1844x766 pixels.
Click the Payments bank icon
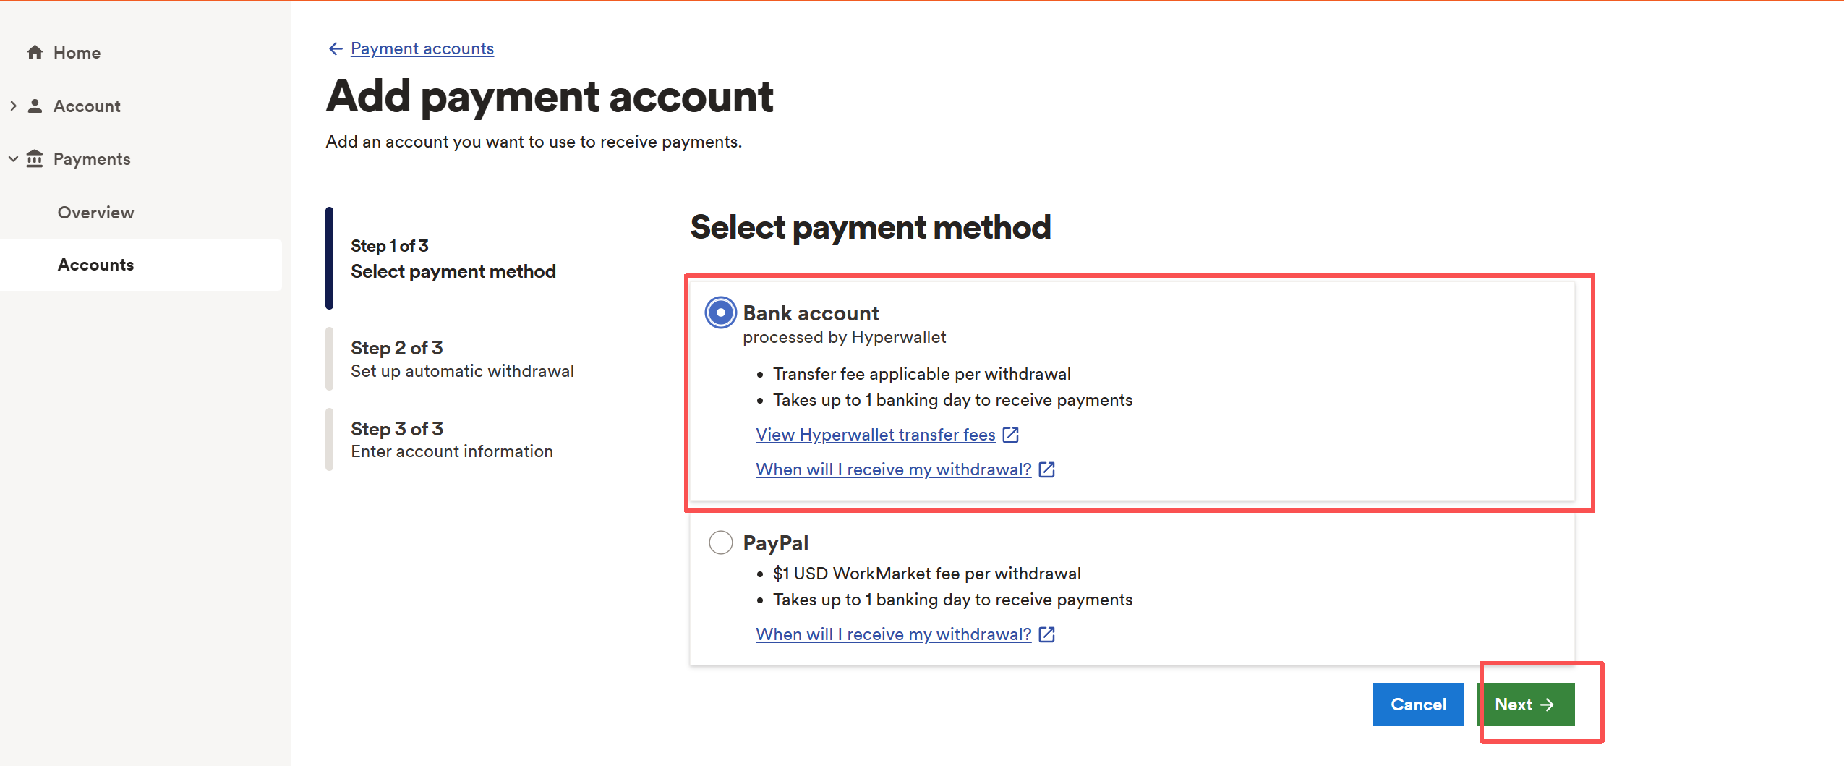pyautogui.click(x=35, y=158)
